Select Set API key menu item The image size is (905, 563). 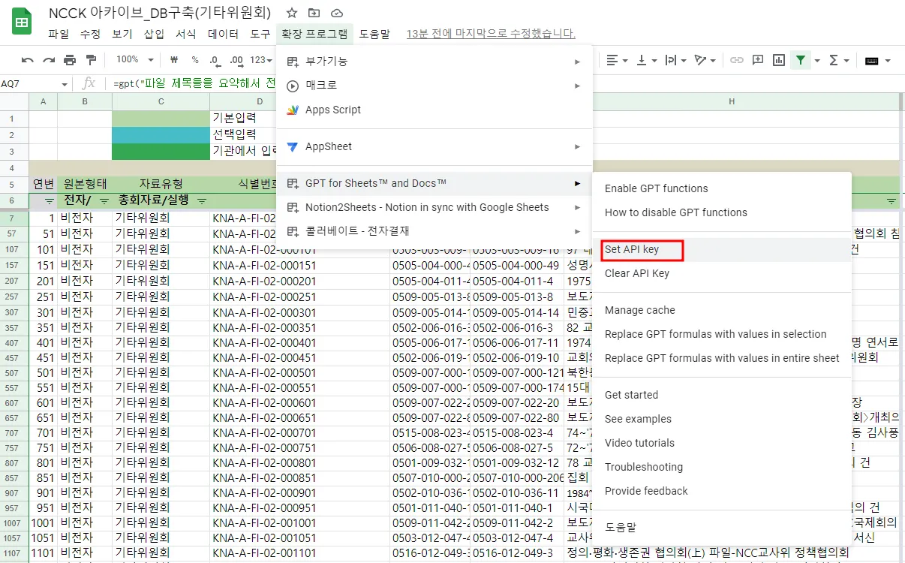632,249
